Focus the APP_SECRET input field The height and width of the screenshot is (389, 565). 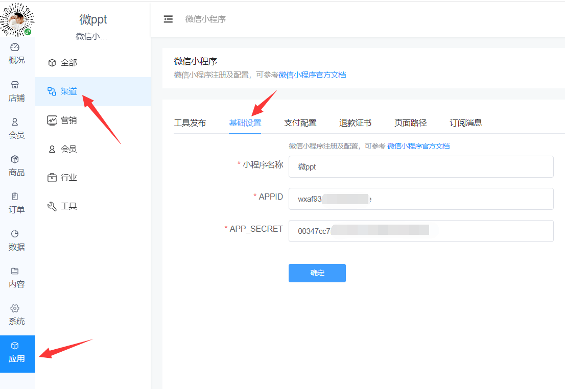click(421, 231)
